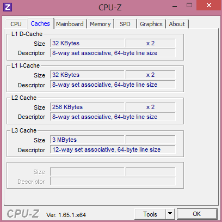
Task: Select the 12-way set associative descriptor field
Action: (113, 149)
